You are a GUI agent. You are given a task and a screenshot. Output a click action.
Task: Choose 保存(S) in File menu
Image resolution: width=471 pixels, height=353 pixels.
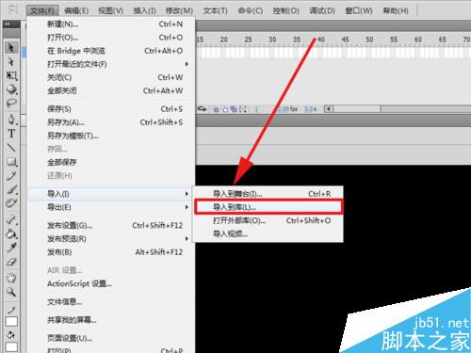click(x=111, y=109)
